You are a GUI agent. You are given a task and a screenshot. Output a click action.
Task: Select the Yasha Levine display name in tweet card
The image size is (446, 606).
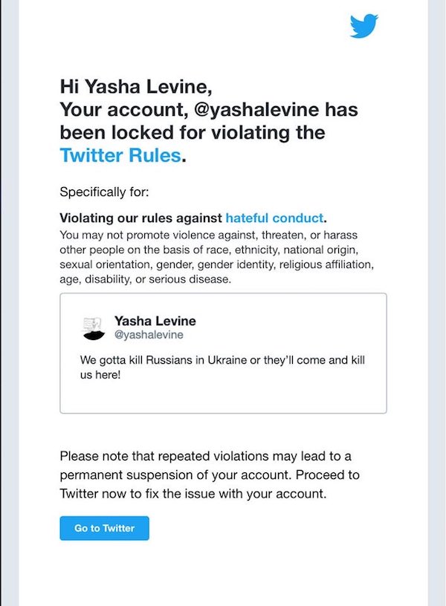tap(155, 321)
